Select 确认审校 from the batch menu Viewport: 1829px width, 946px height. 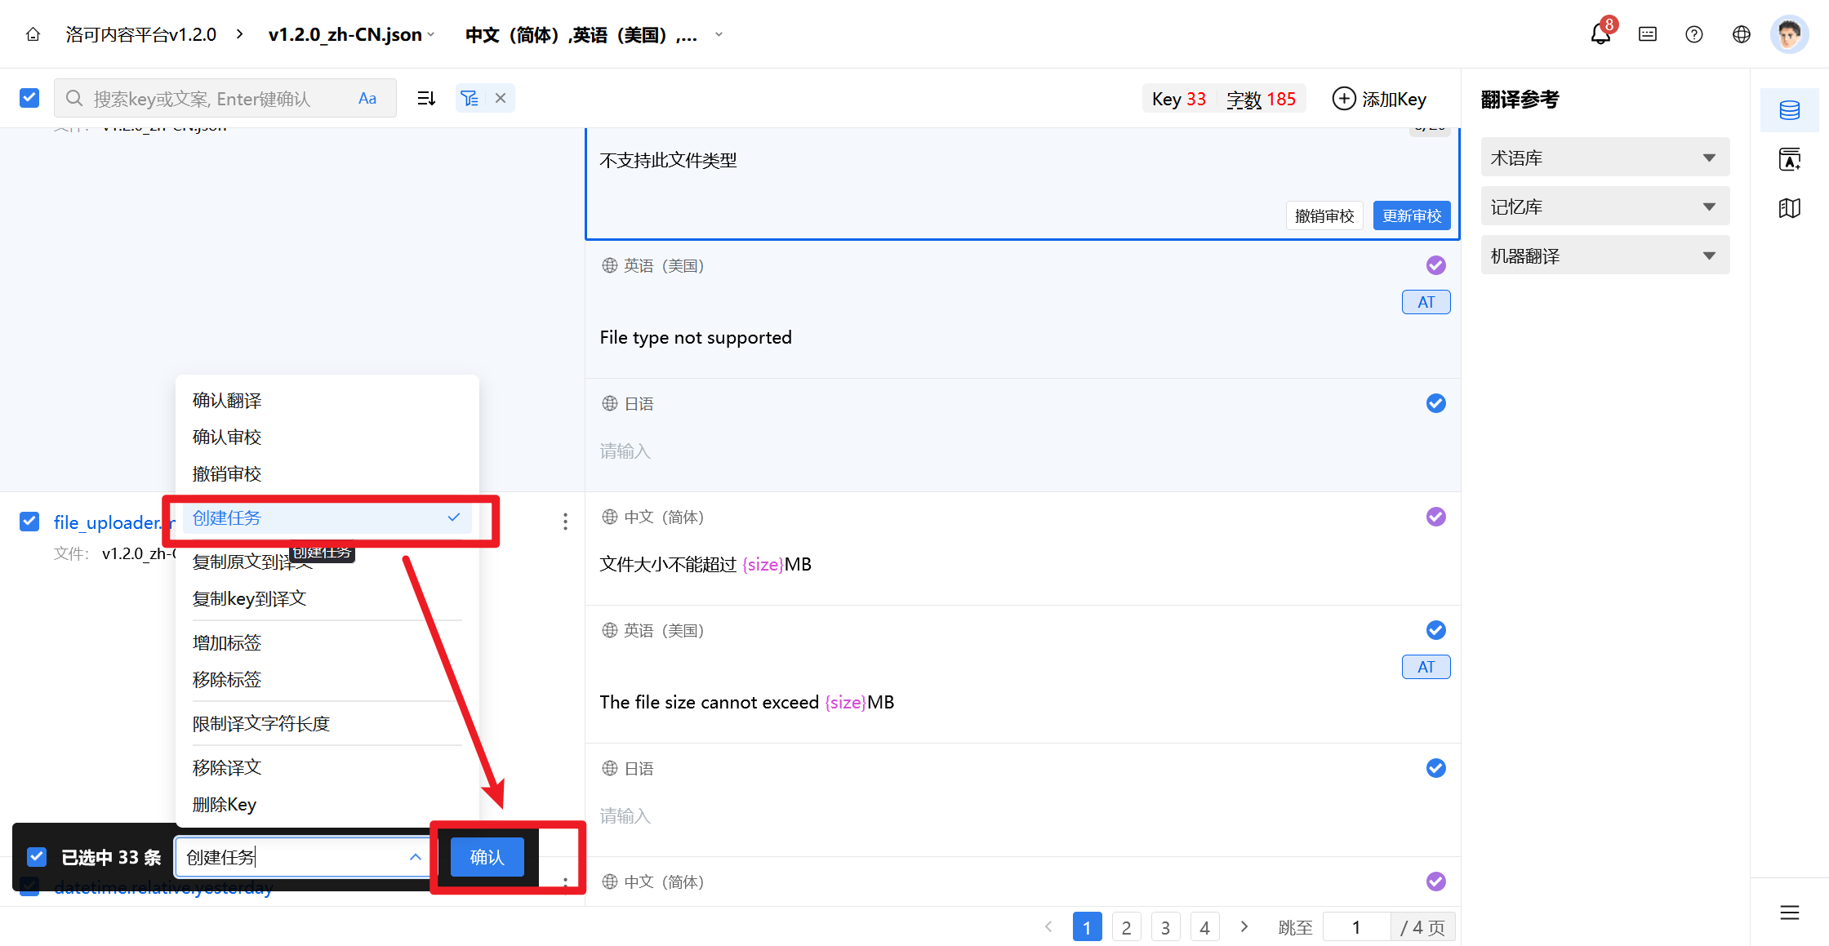coord(227,437)
